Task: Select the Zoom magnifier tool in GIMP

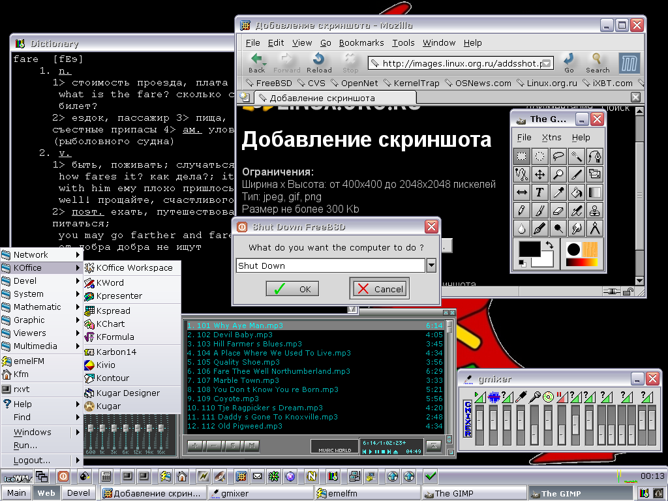Action: [558, 175]
